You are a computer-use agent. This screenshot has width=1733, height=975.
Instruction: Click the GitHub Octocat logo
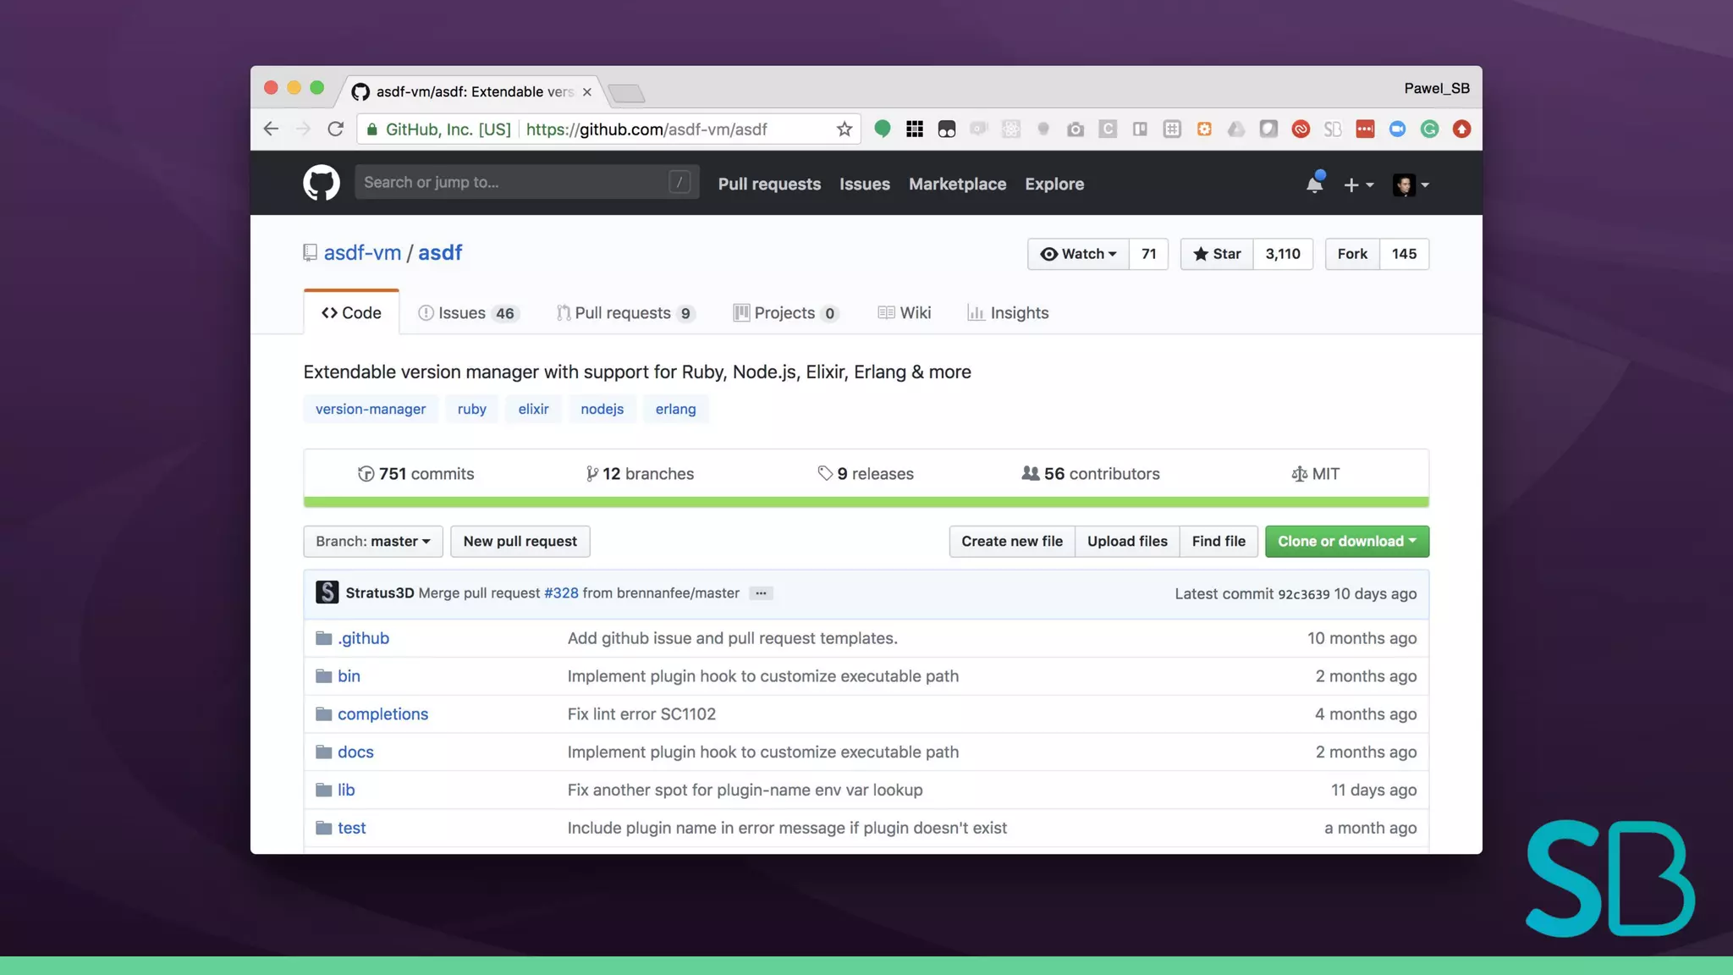[321, 183]
